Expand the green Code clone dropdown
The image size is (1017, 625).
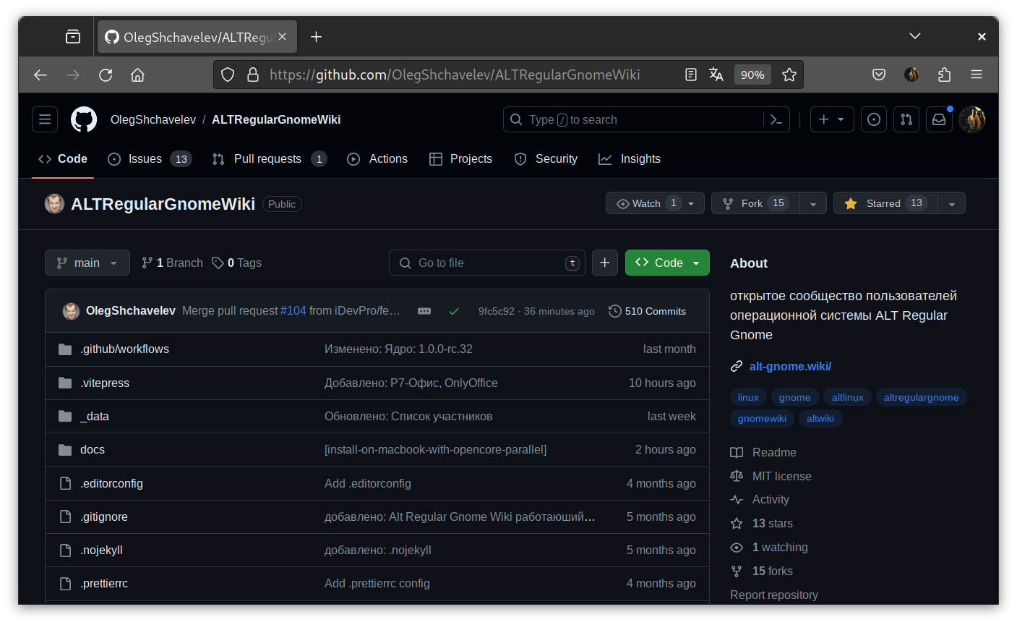pos(667,263)
